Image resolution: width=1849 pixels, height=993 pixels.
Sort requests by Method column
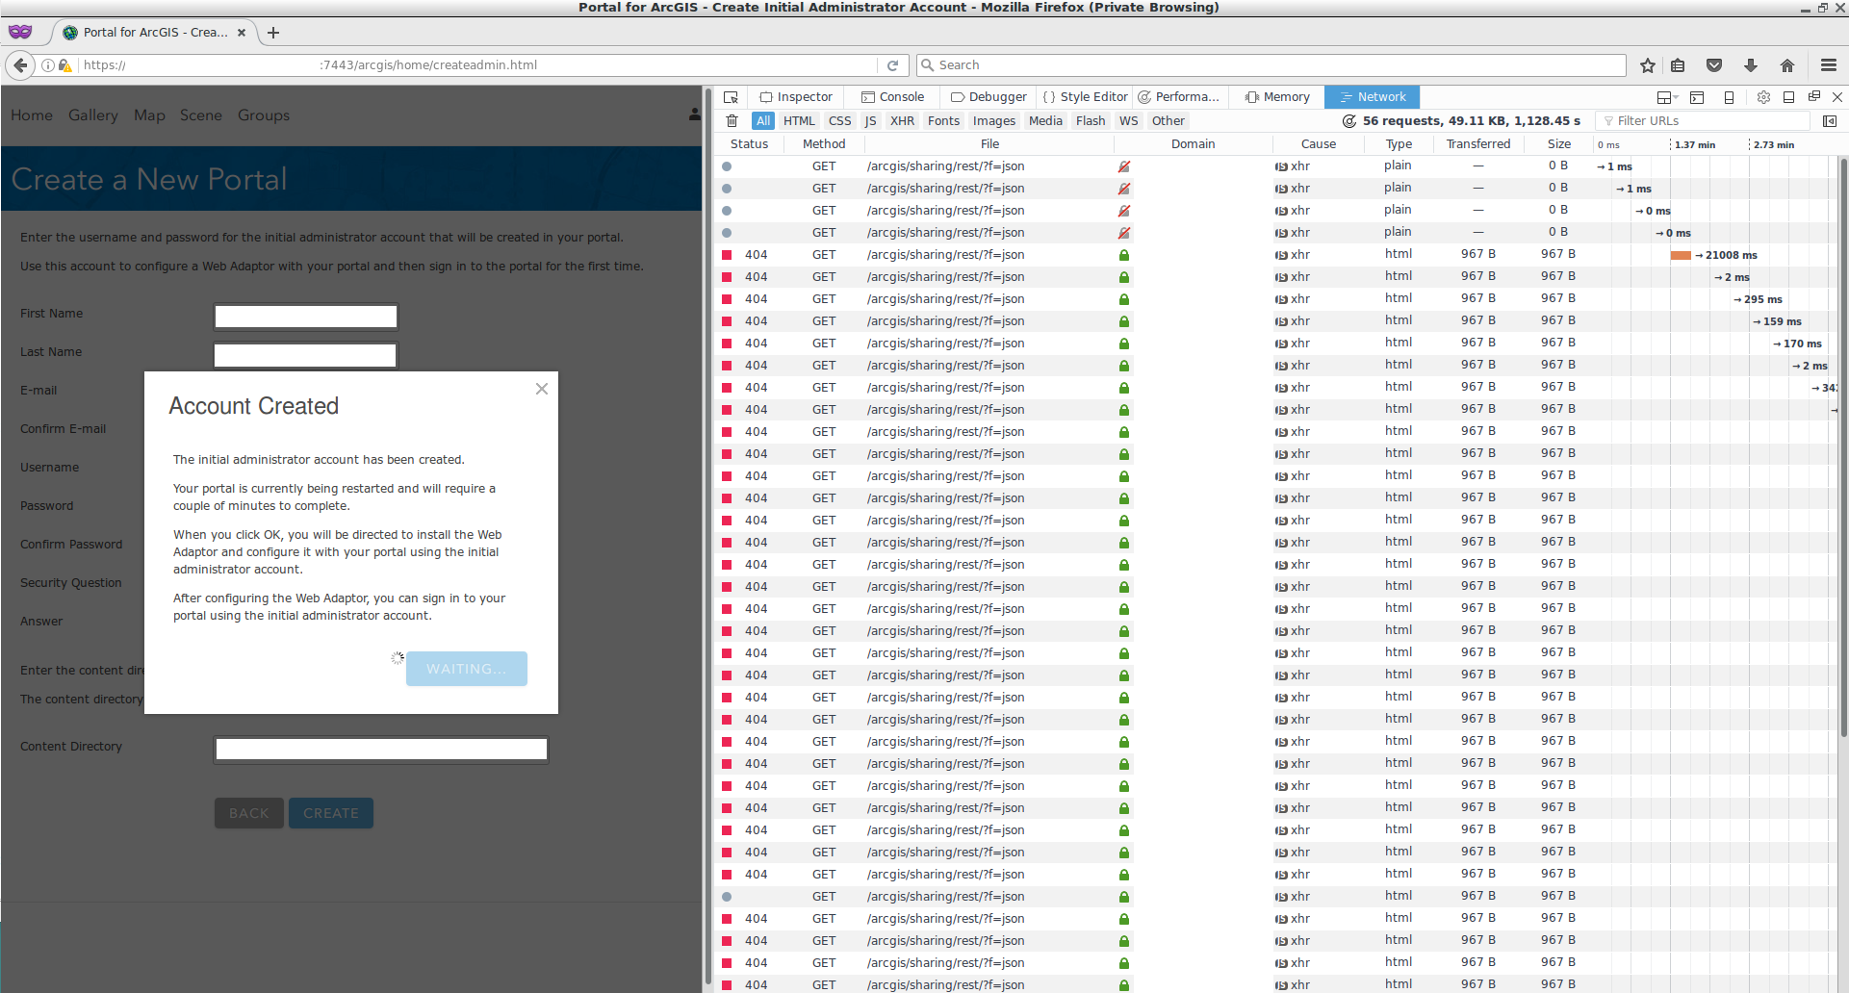tap(824, 144)
